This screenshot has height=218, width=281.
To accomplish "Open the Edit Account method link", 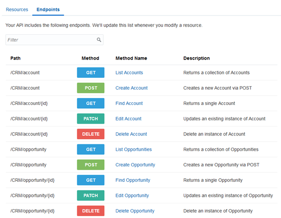I will click(128, 119).
